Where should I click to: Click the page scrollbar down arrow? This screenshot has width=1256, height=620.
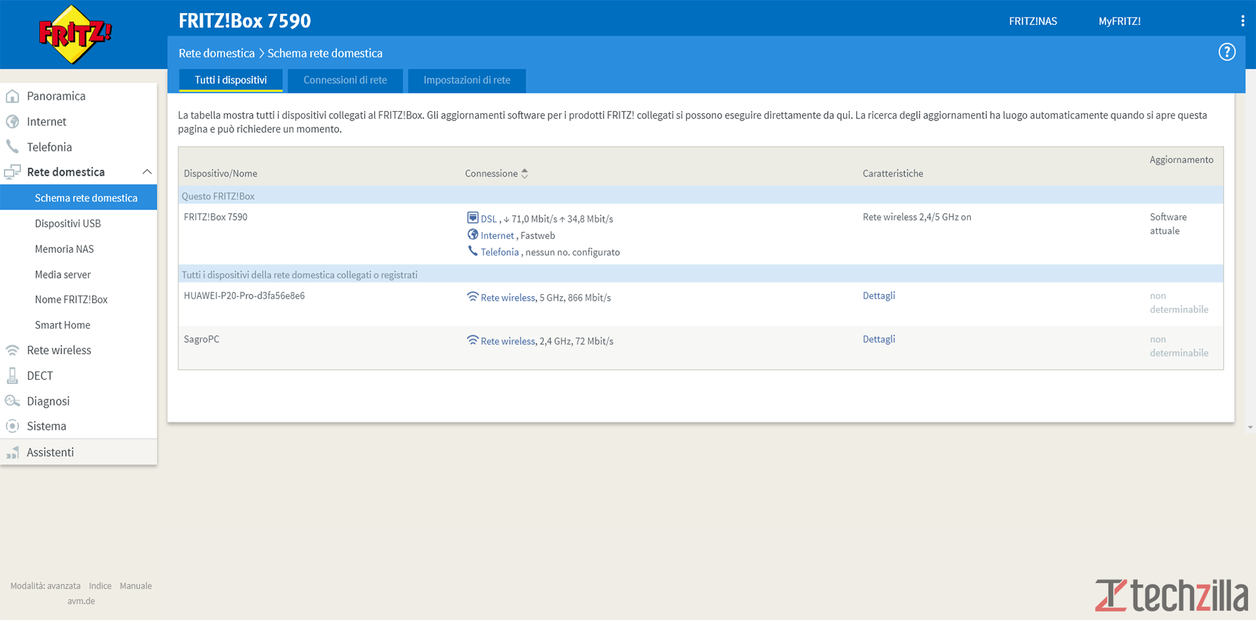[1250, 428]
